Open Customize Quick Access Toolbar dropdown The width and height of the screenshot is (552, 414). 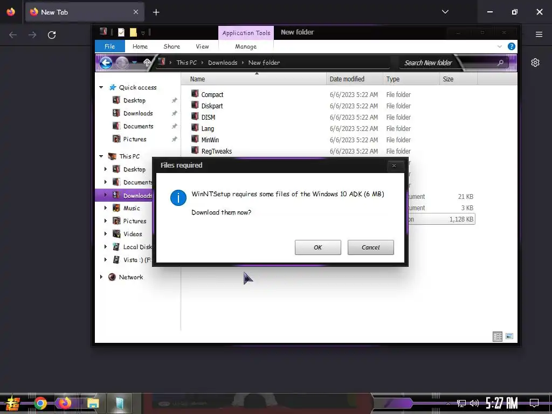[143, 33]
